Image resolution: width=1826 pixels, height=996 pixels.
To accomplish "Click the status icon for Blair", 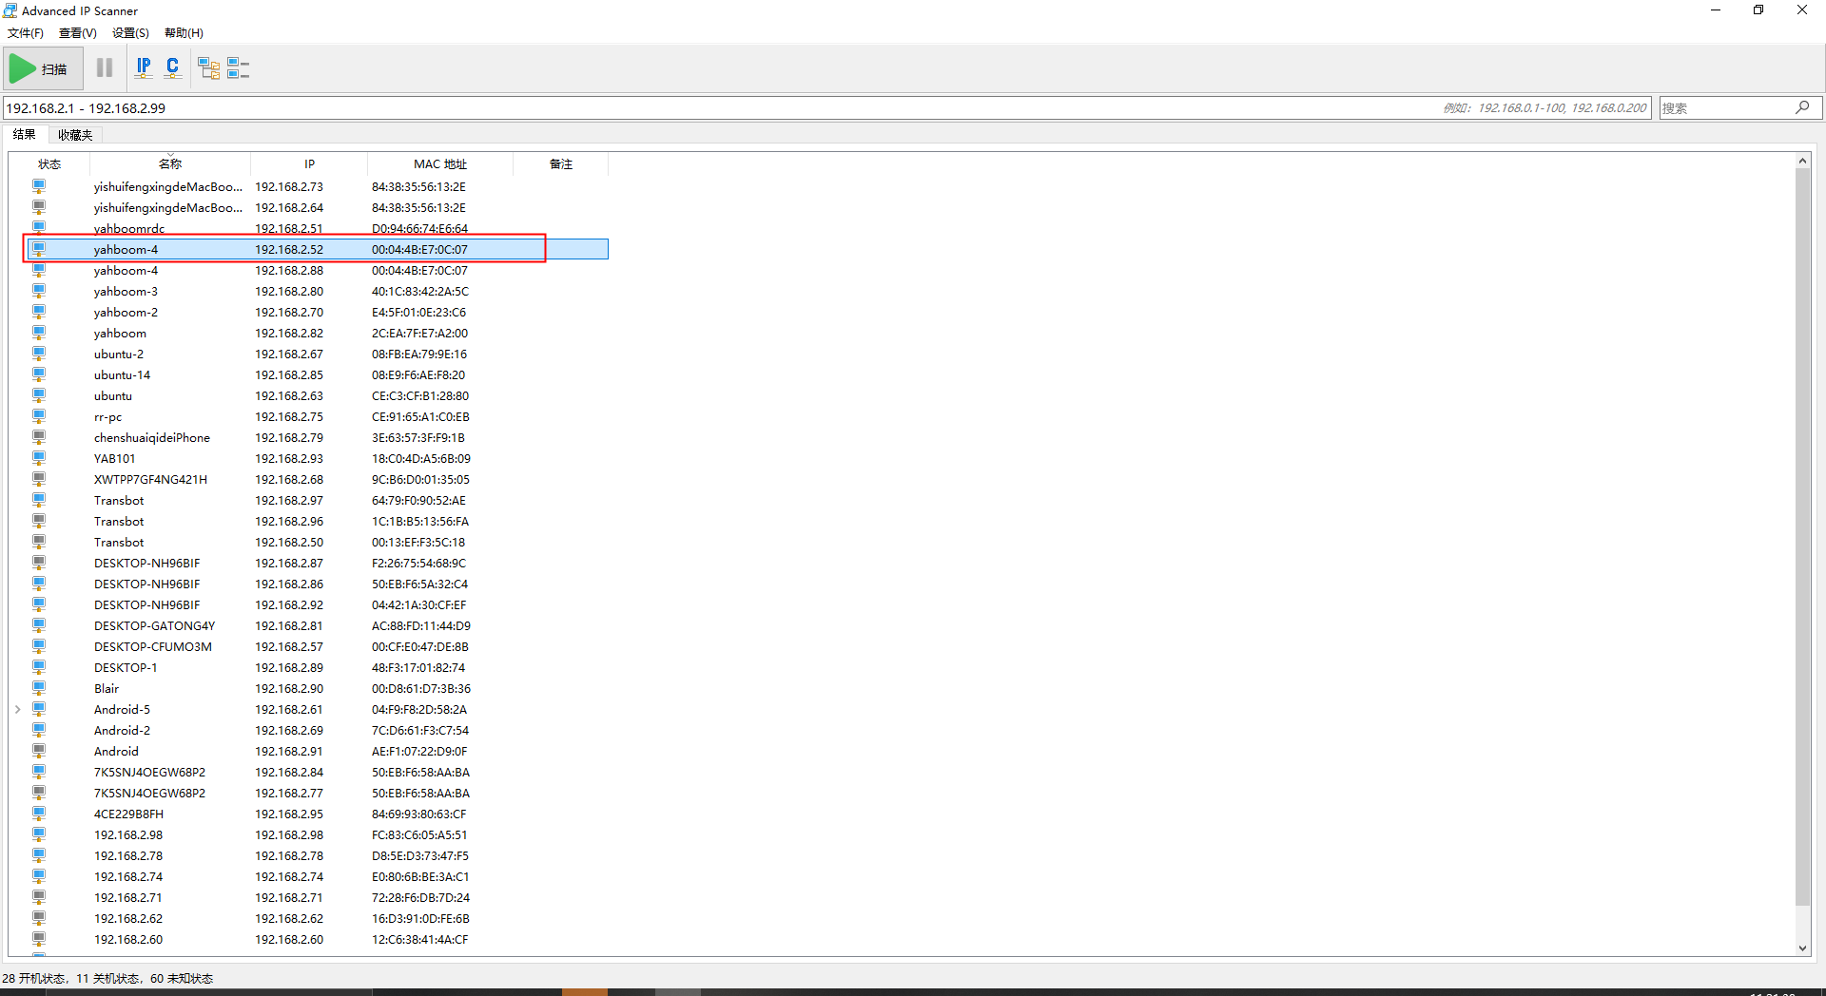I will (39, 688).
